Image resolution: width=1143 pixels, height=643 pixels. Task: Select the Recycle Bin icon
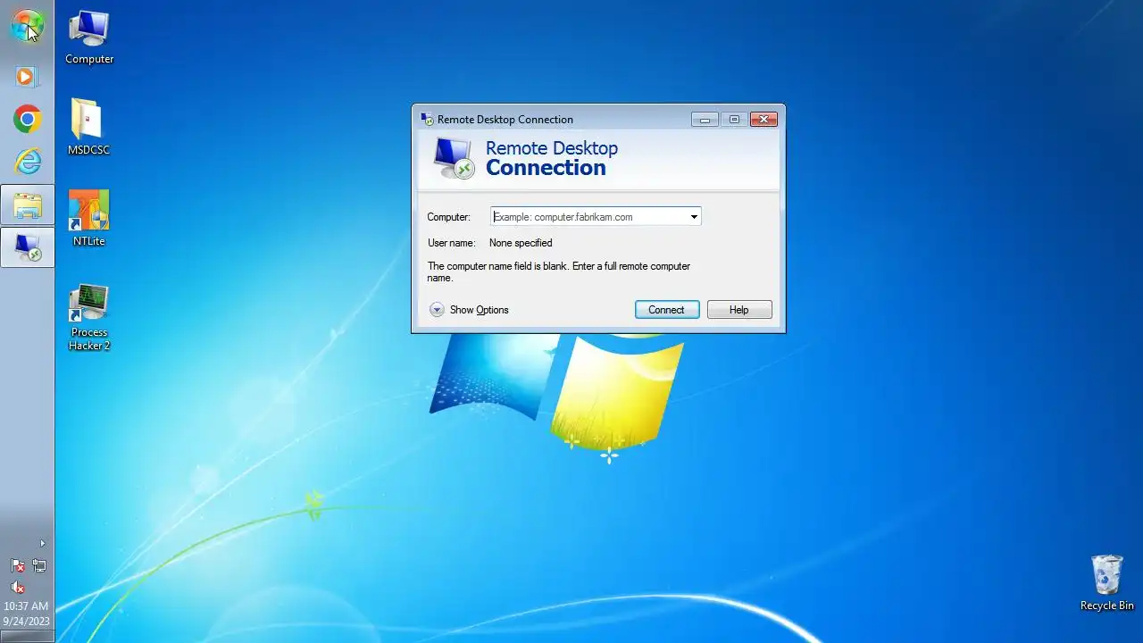coord(1106,583)
